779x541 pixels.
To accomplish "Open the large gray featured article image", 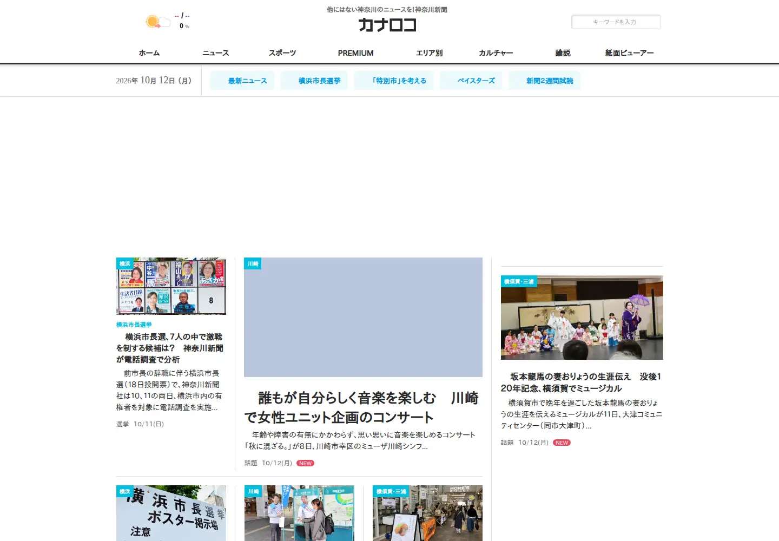I will coord(363,317).
